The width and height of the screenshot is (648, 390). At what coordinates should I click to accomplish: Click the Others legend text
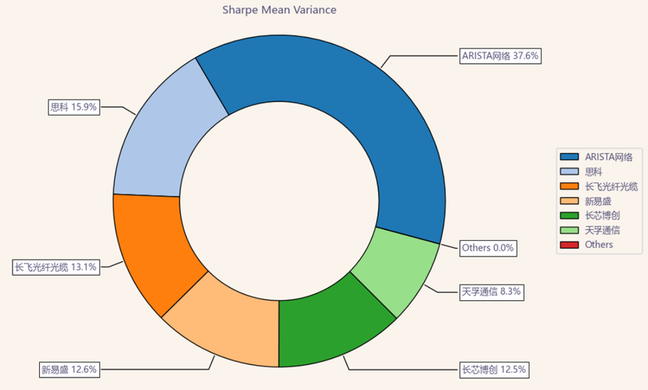pyautogui.click(x=599, y=245)
